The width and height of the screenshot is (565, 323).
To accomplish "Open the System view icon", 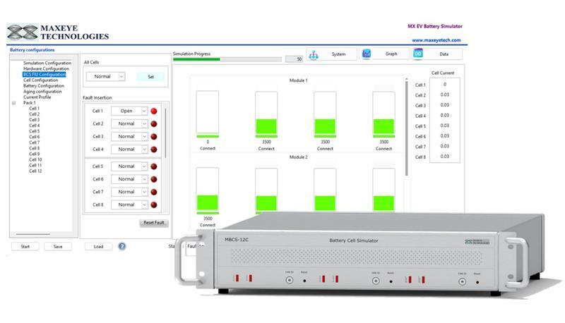I will [x=314, y=54].
